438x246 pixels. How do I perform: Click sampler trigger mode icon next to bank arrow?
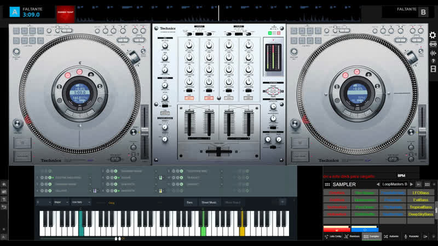418,184
